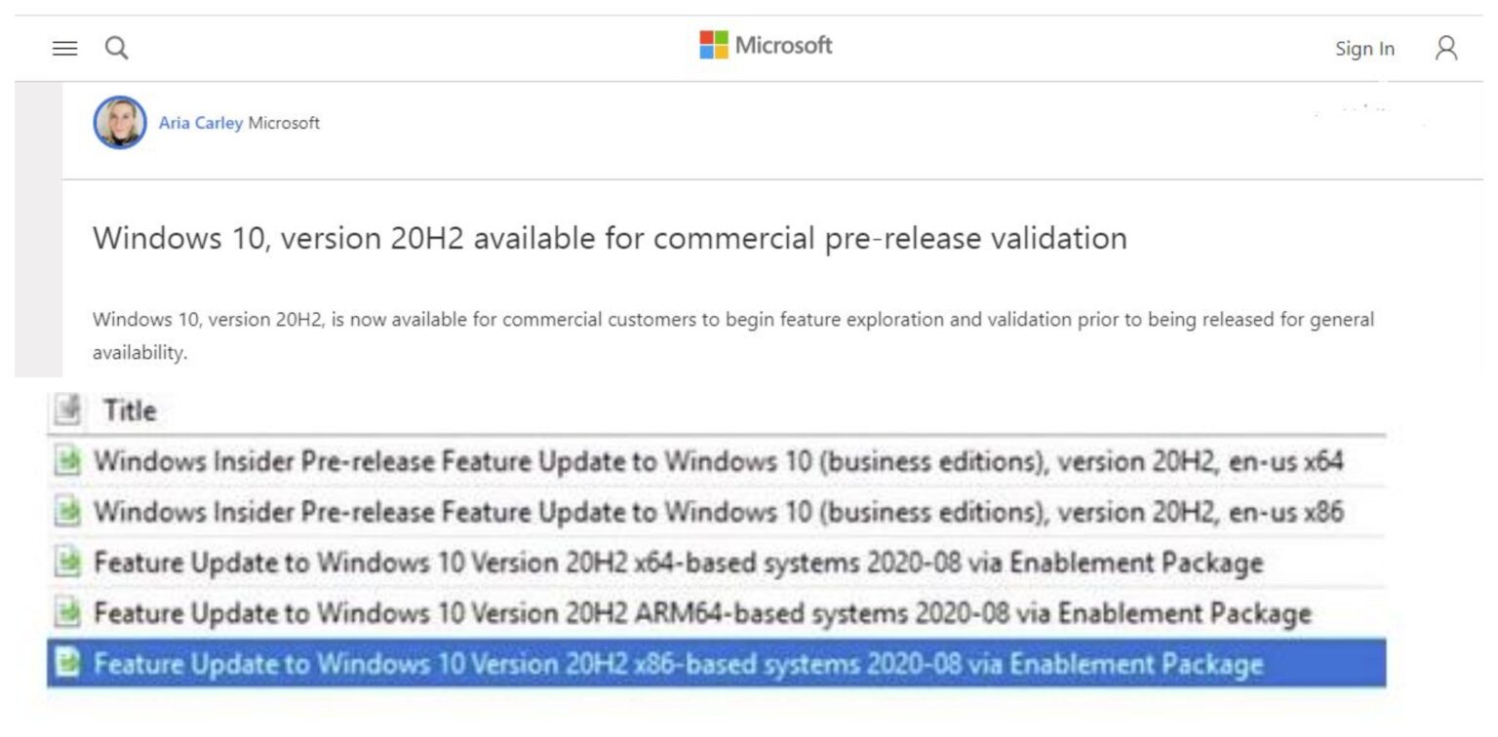
Task: Click the article headline about Windows 10 20H2
Action: pos(610,237)
